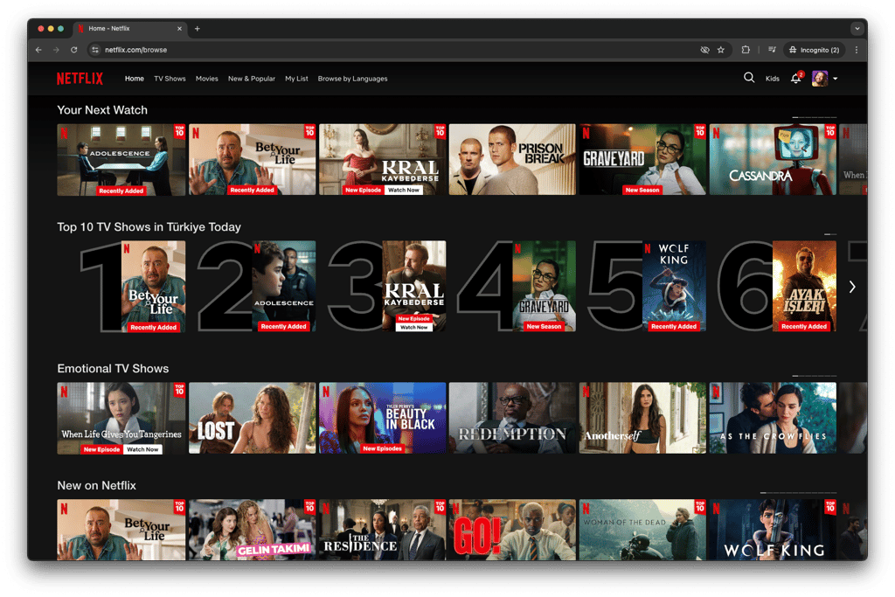The height and width of the screenshot is (597, 895).
Task: Go to Home in Netflix nav
Action: 135,79
